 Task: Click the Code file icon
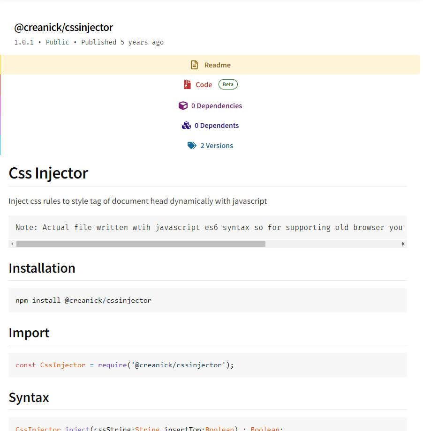[x=187, y=84]
